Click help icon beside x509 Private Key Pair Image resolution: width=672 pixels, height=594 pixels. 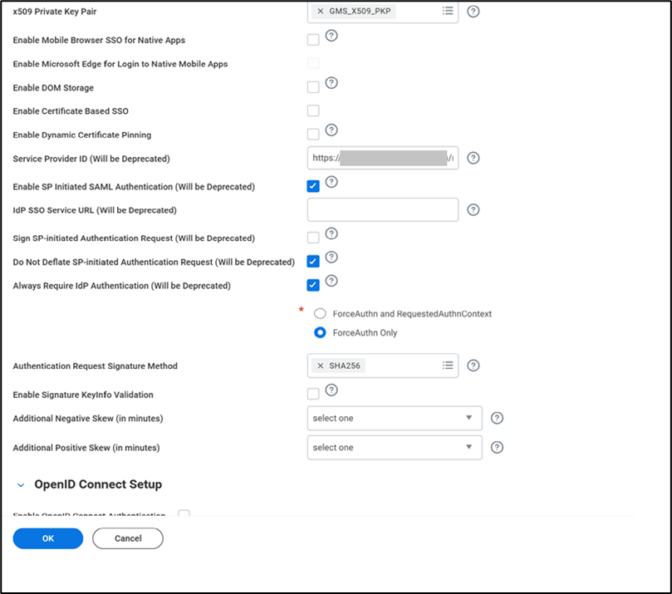click(473, 12)
